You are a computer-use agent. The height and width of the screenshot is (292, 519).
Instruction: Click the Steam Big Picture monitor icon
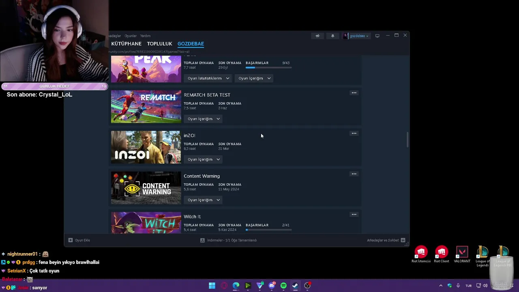[x=377, y=36]
